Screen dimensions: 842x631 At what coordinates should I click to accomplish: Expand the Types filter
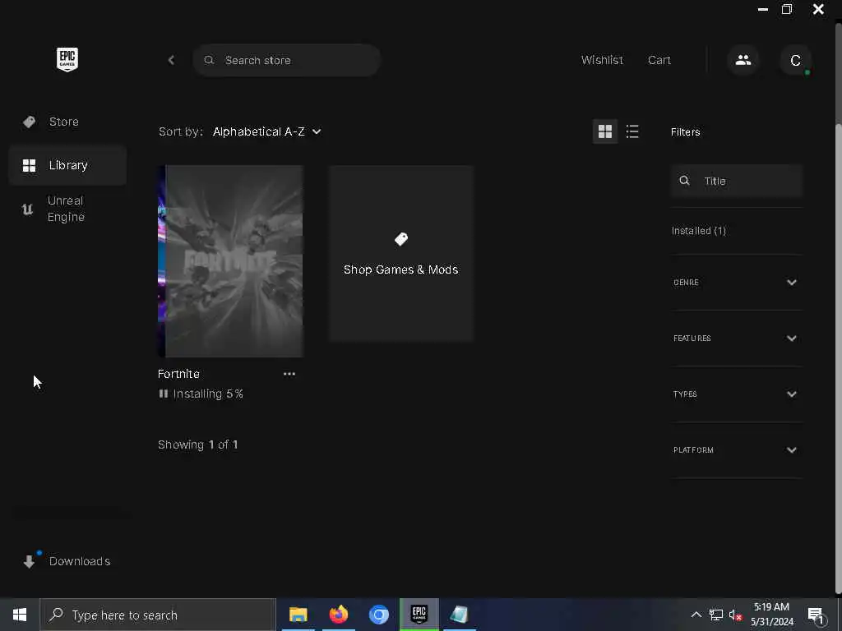click(736, 394)
